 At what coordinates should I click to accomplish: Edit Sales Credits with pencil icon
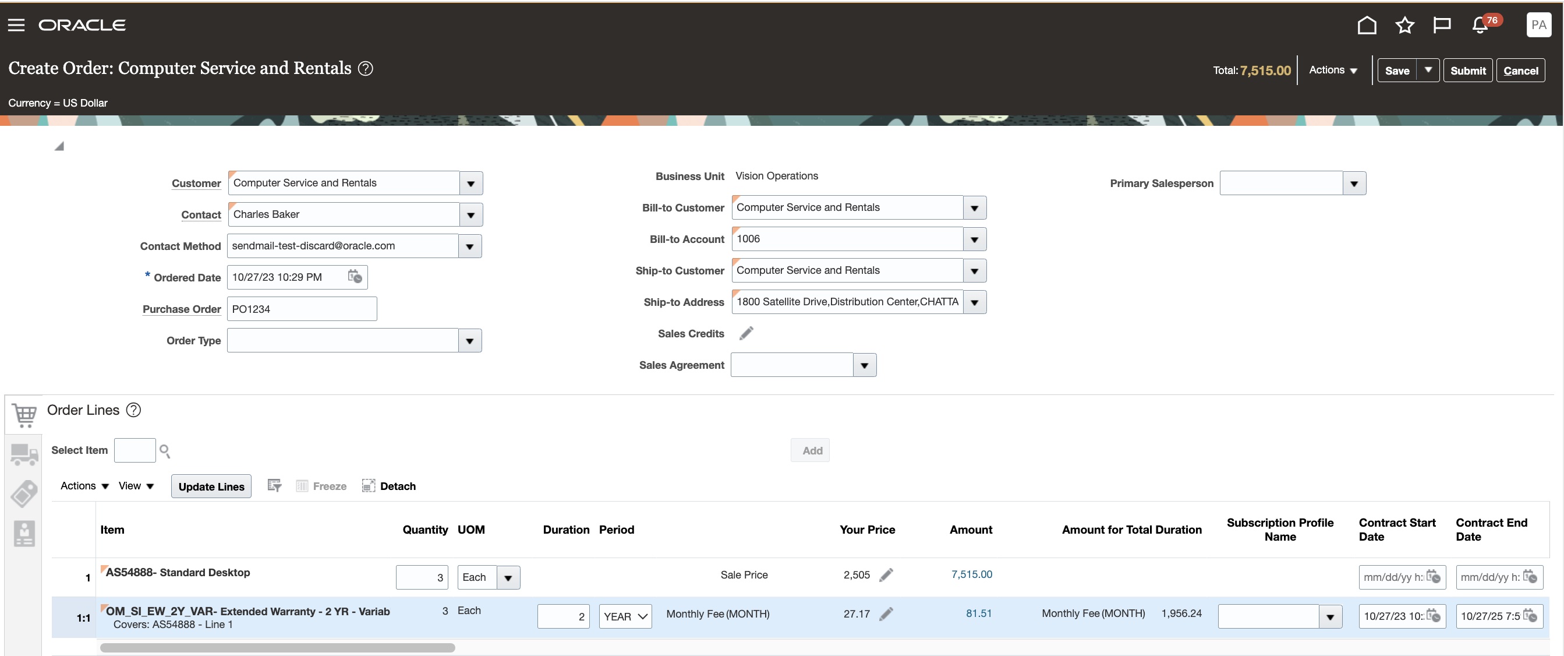pyautogui.click(x=746, y=333)
